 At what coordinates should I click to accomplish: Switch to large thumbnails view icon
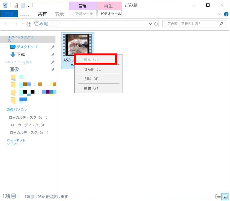[x=225, y=197]
